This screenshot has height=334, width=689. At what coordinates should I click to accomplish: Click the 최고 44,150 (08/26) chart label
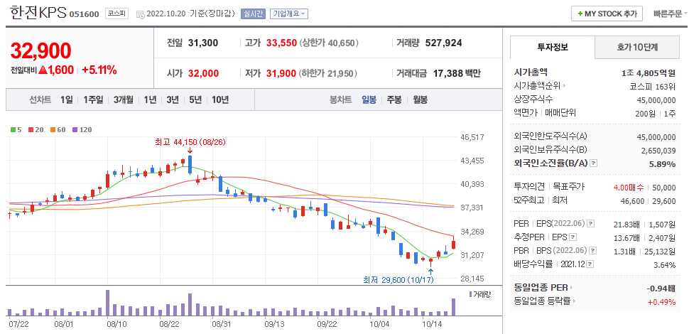click(x=190, y=142)
